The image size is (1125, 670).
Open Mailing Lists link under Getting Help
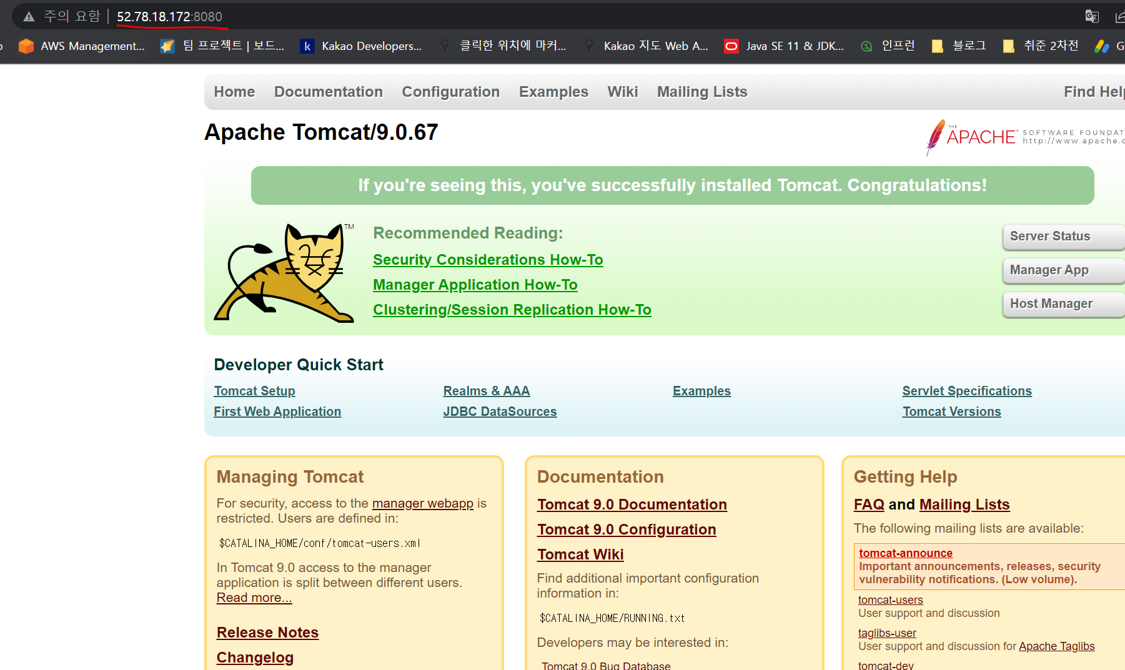(964, 505)
